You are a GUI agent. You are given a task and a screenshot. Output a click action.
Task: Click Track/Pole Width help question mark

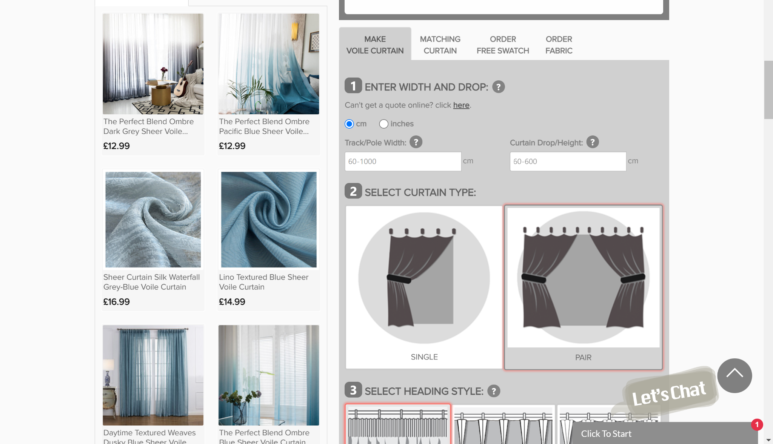(x=416, y=142)
